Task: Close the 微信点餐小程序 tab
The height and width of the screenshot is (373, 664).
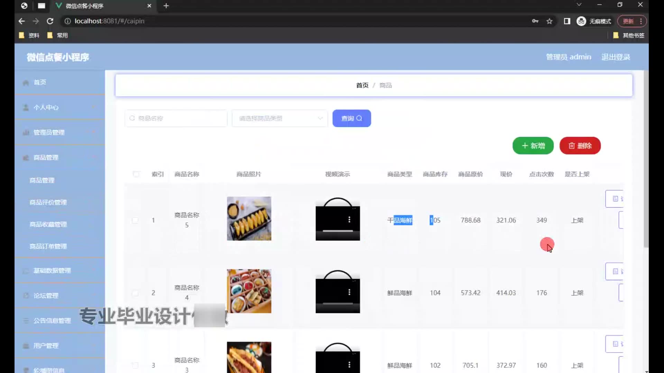Action: tap(149, 6)
